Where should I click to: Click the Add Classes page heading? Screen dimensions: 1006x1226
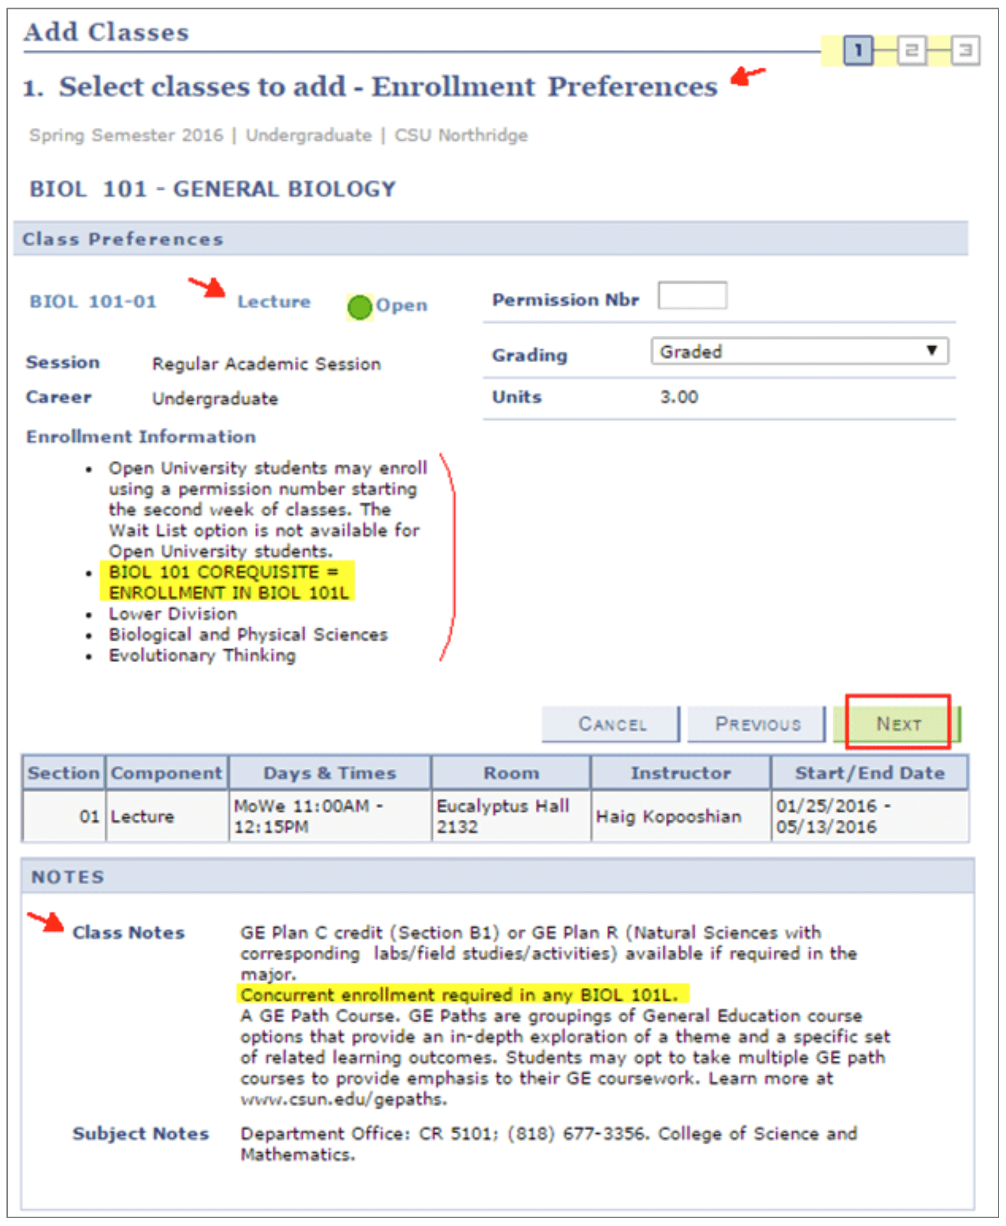(x=106, y=32)
